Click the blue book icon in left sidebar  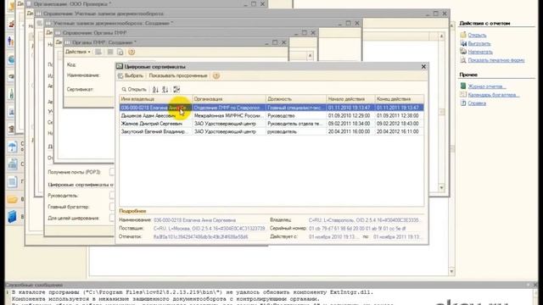(12, 217)
